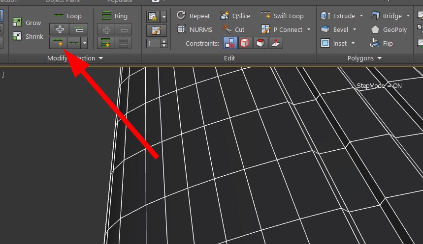Toggle the Preserve UVs lock icon

tap(153, 17)
